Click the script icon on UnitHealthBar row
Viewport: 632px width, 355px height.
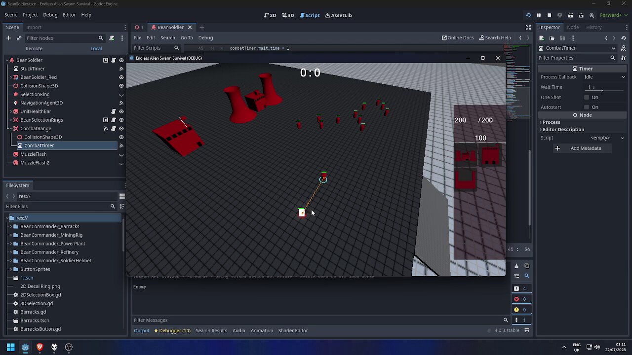click(114, 111)
